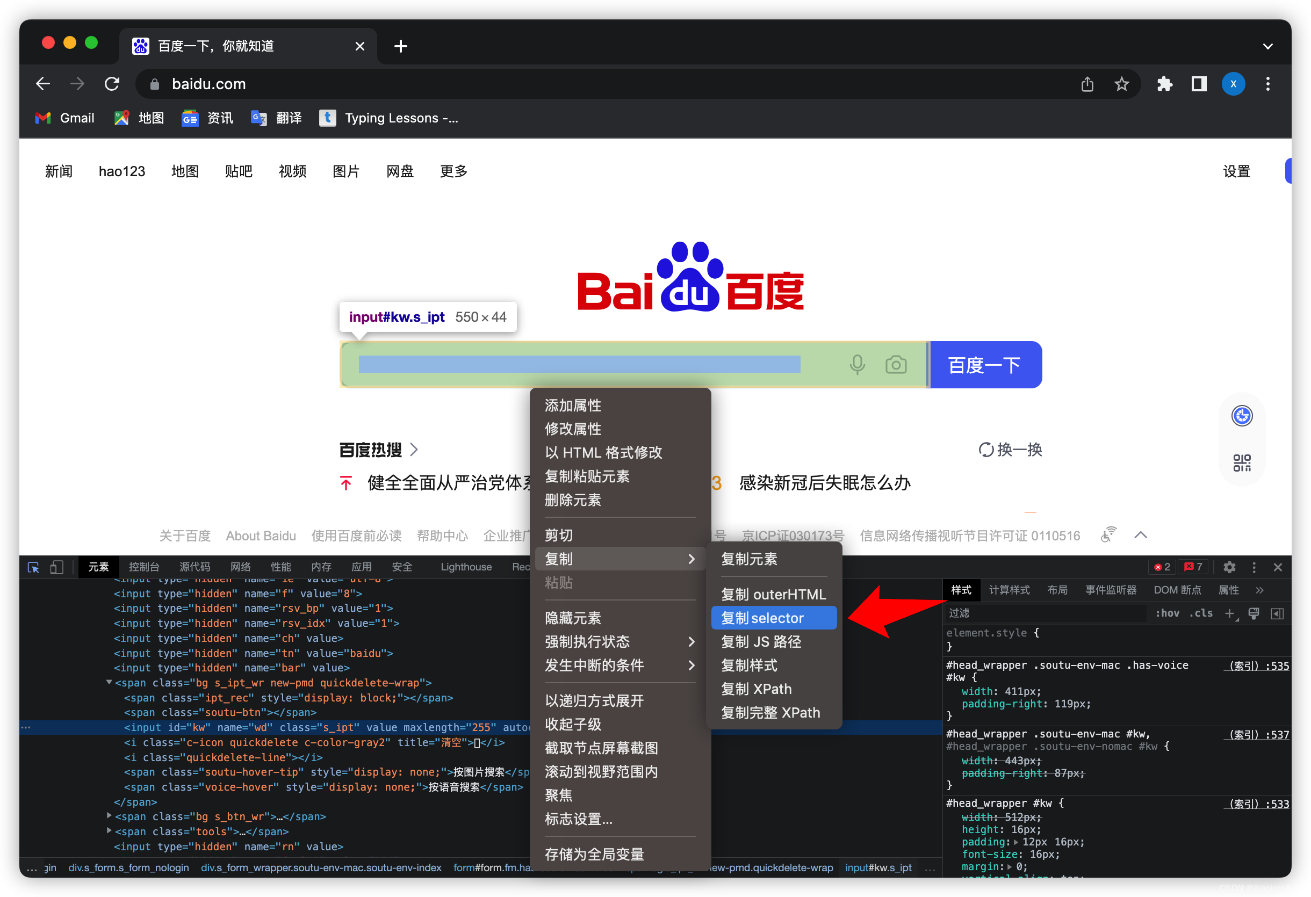The width and height of the screenshot is (1311, 897).
Task: Click the browser back arrow
Action: 43,84
